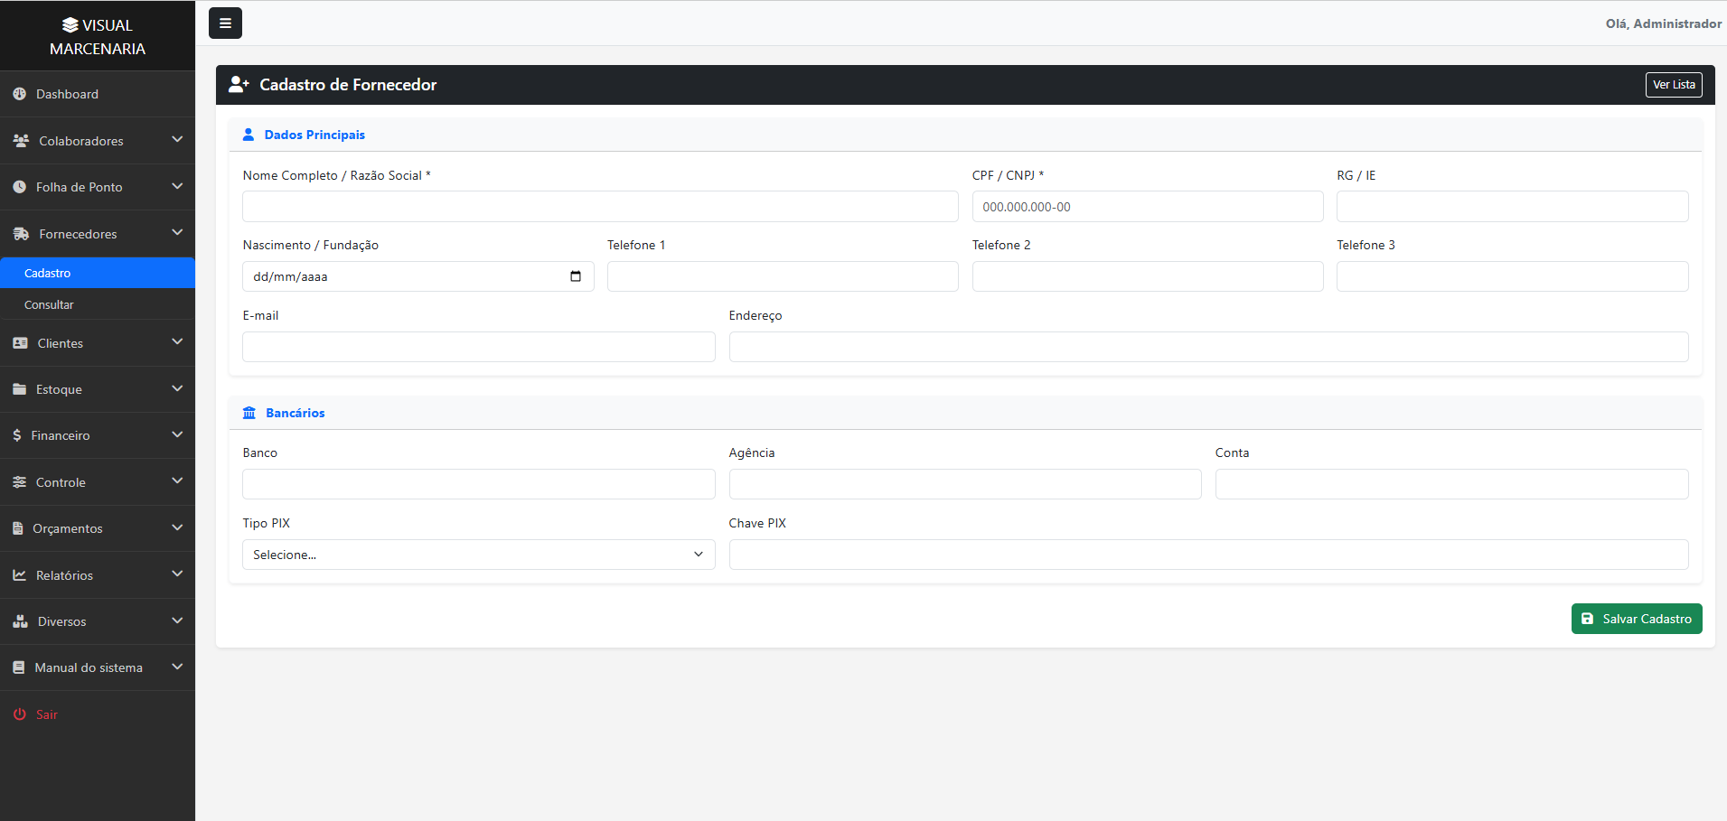This screenshot has width=1727, height=821.
Task: Click the red Sair power icon
Action: click(20, 714)
